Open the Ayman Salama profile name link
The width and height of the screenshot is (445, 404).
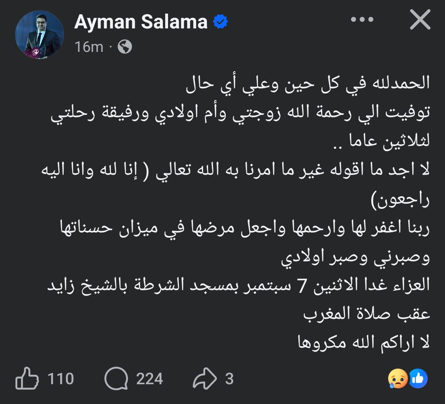(x=141, y=22)
